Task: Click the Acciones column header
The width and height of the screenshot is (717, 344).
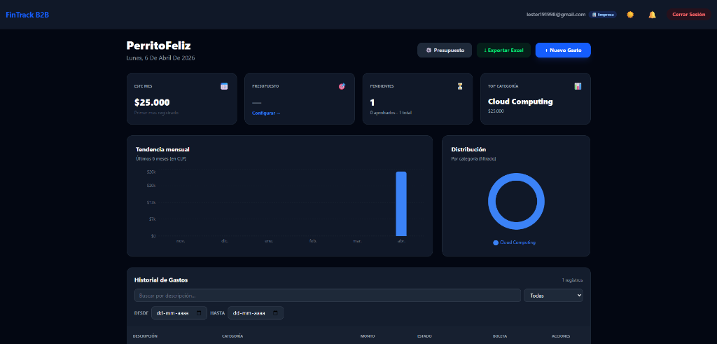Action: 561,336
